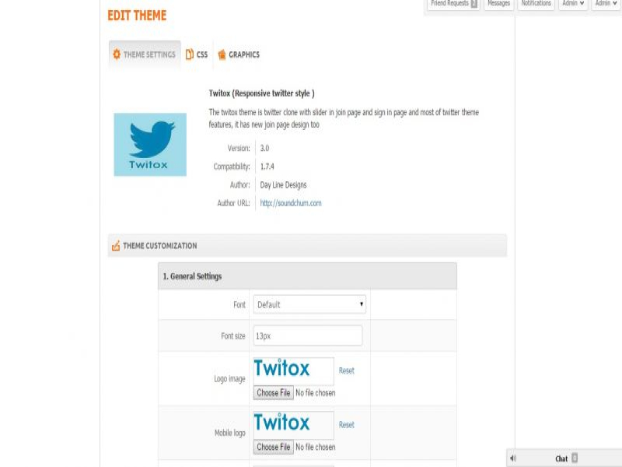Expand the last Admin dropdown menu

(606, 4)
